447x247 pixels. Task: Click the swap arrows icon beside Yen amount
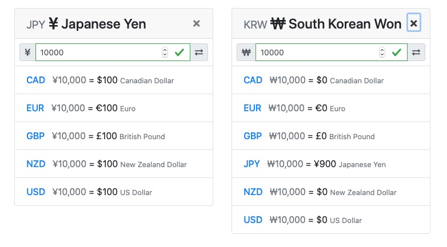pyautogui.click(x=199, y=52)
